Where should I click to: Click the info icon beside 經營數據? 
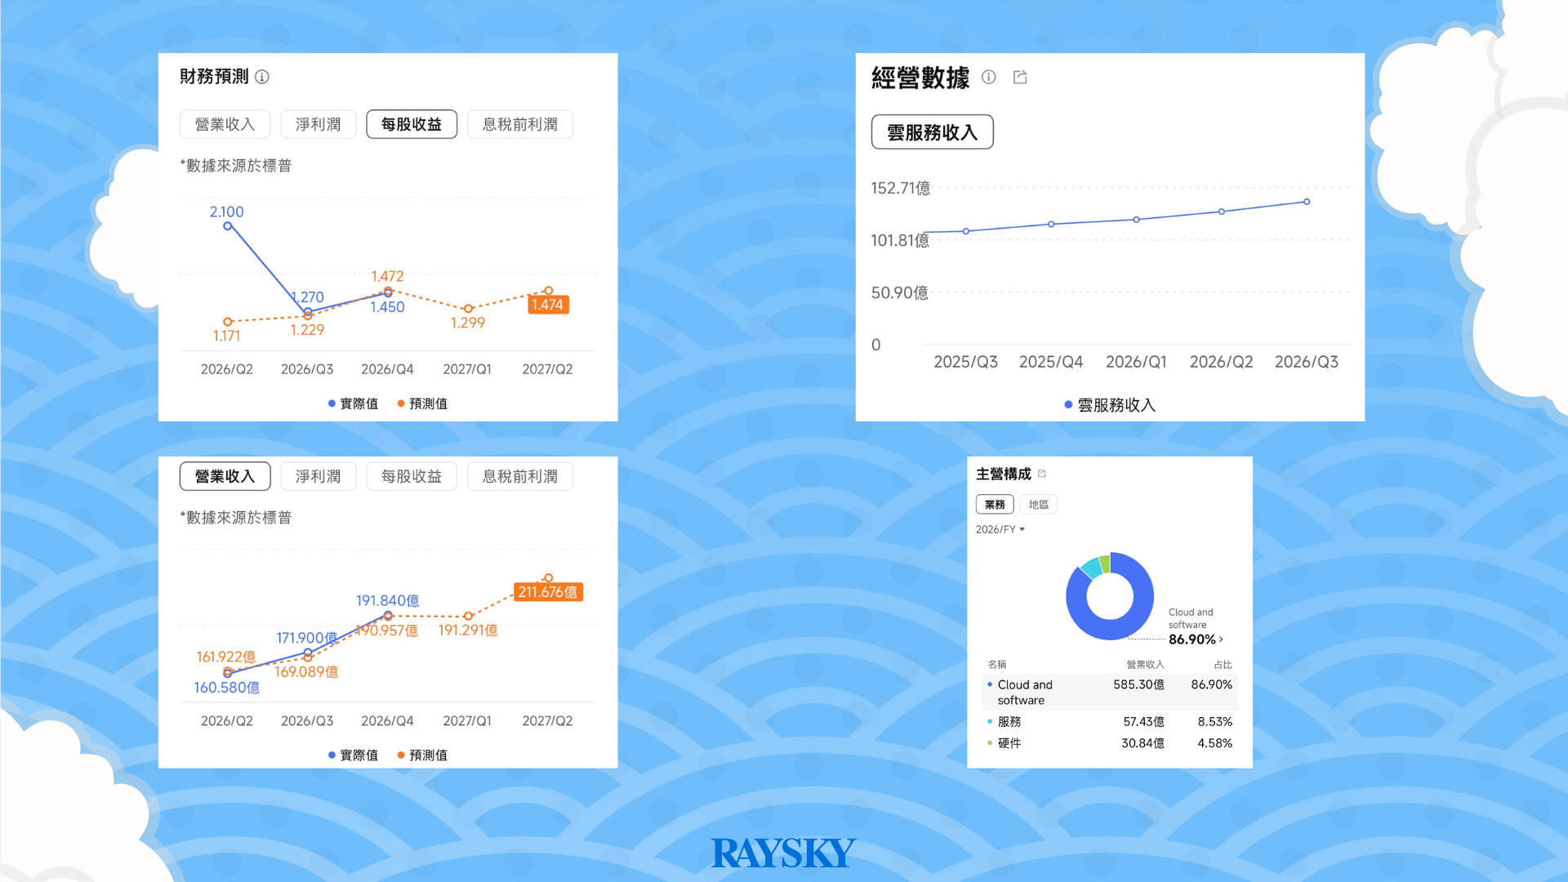coord(989,77)
